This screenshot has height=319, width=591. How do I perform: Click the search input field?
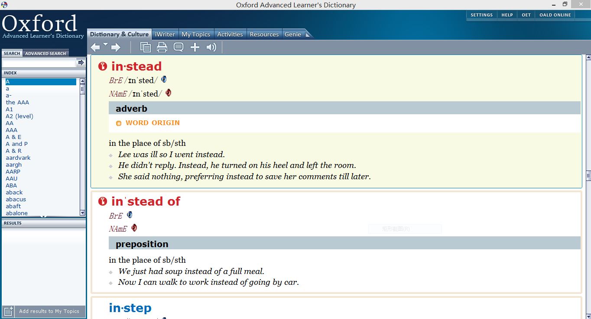coord(39,63)
